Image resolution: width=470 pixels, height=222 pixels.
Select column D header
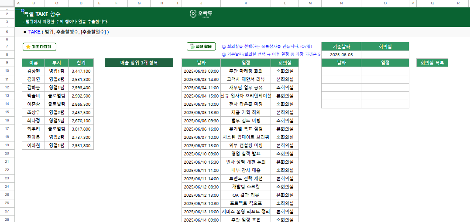[81, 3]
